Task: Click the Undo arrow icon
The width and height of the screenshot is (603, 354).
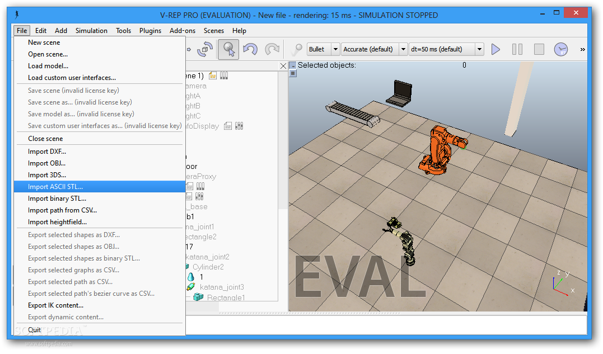Action: [250, 49]
